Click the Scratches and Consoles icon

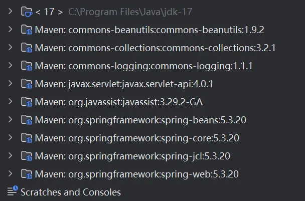click(13, 191)
